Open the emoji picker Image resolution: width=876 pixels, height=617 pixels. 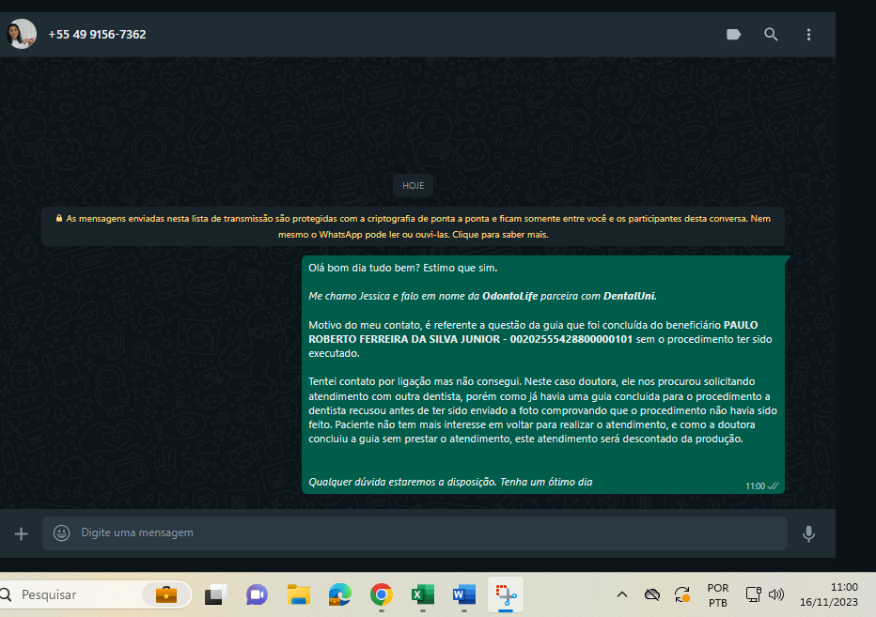[62, 532]
